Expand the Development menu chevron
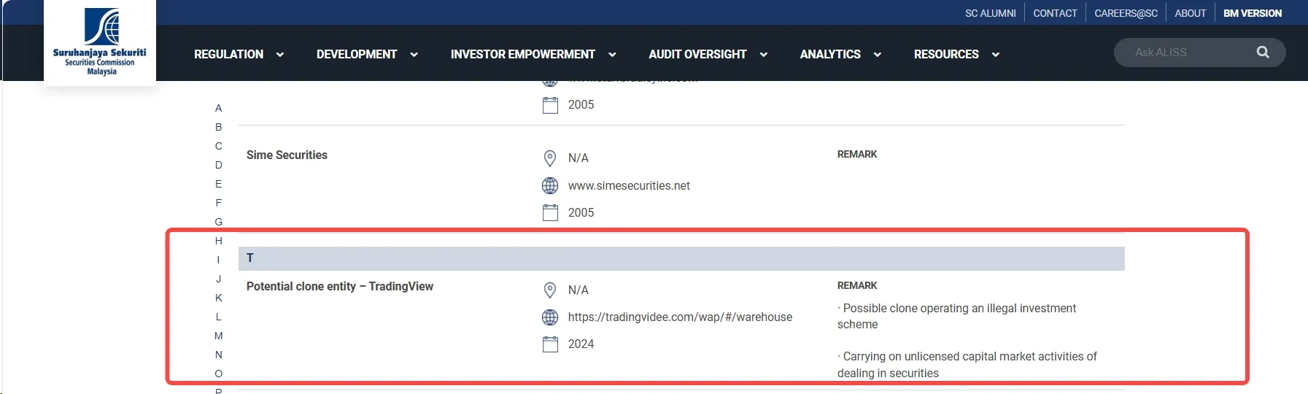The width and height of the screenshot is (1308, 394). tap(414, 55)
